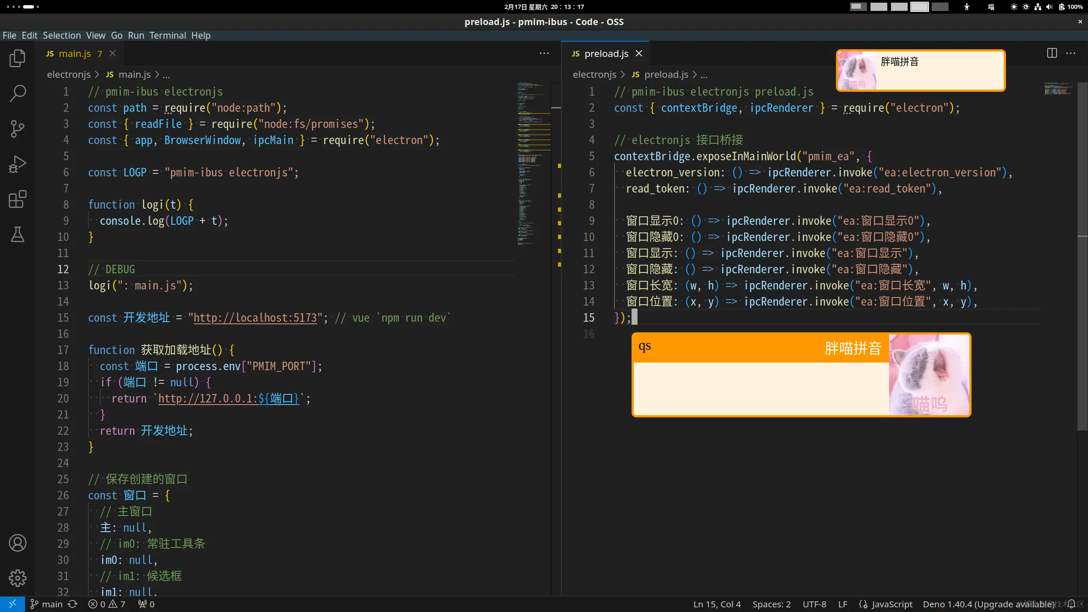Viewport: 1088px width, 612px height.
Task: Toggle the remote window status bar button
Action: tap(12, 604)
